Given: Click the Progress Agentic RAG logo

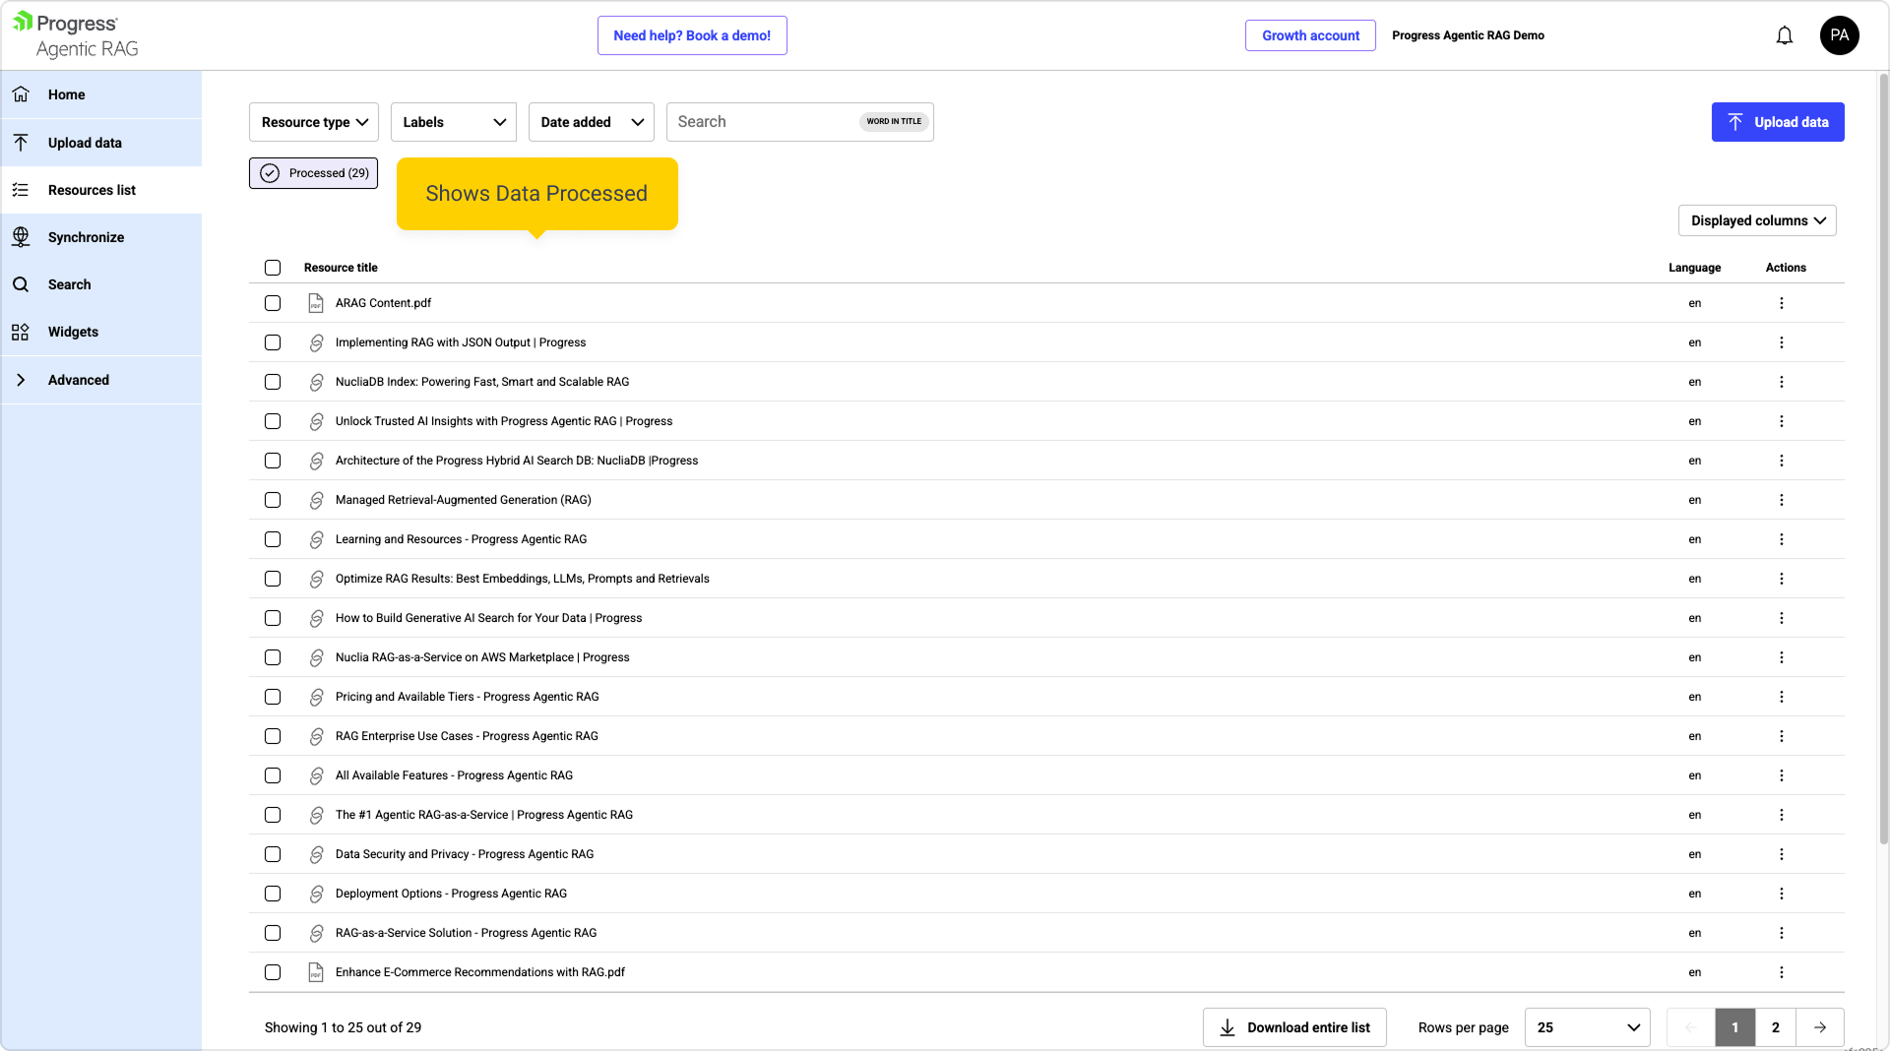Looking at the screenshot, I should (77, 35).
